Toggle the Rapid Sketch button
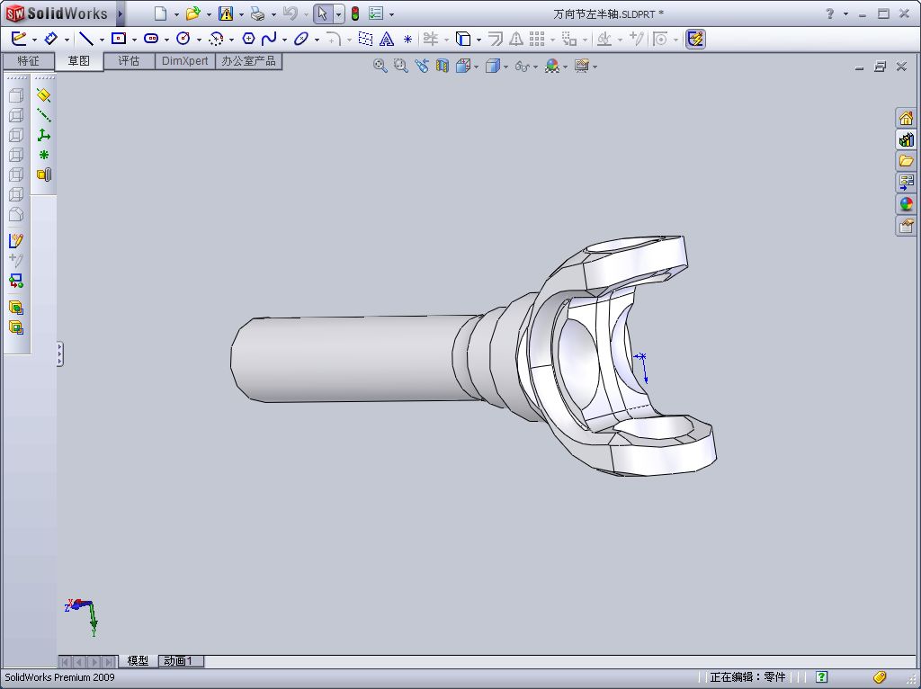This screenshot has height=689, width=921. point(695,39)
